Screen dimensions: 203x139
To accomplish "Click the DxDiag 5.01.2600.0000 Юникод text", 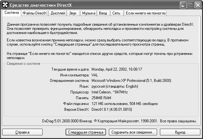I will tap(67, 121).
